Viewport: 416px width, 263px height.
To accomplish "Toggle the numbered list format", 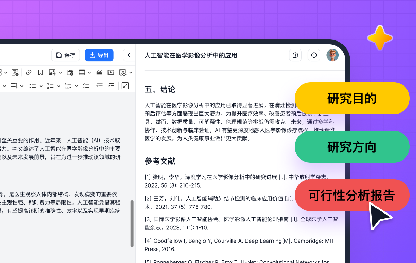I will tap(51, 86).
